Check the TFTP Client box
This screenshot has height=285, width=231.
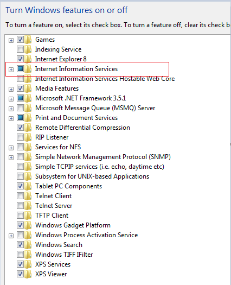pyautogui.click(x=20, y=216)
